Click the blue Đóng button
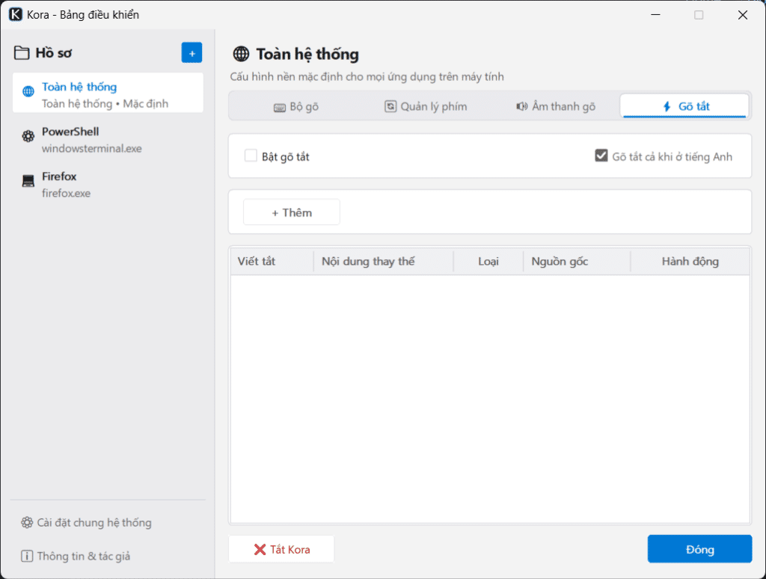This screenshot has height=579, width=766. (699, 549)
